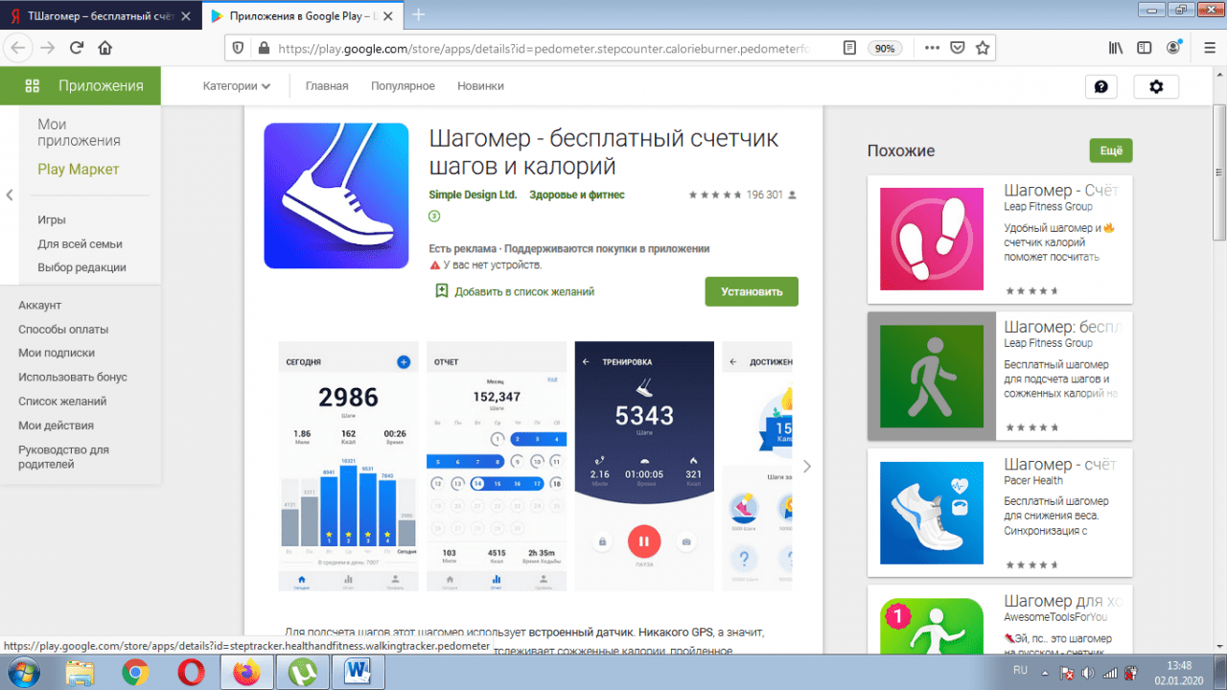Click Использовать бонус

point(73,377)
